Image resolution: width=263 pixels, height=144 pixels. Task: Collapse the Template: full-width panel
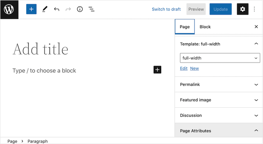(x=219, y=44)
